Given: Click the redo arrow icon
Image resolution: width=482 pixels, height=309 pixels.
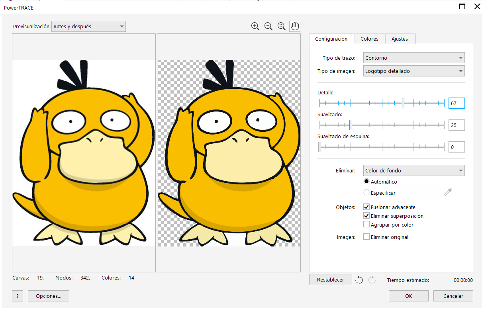Looking at the screenshot, I should (372, 280).
